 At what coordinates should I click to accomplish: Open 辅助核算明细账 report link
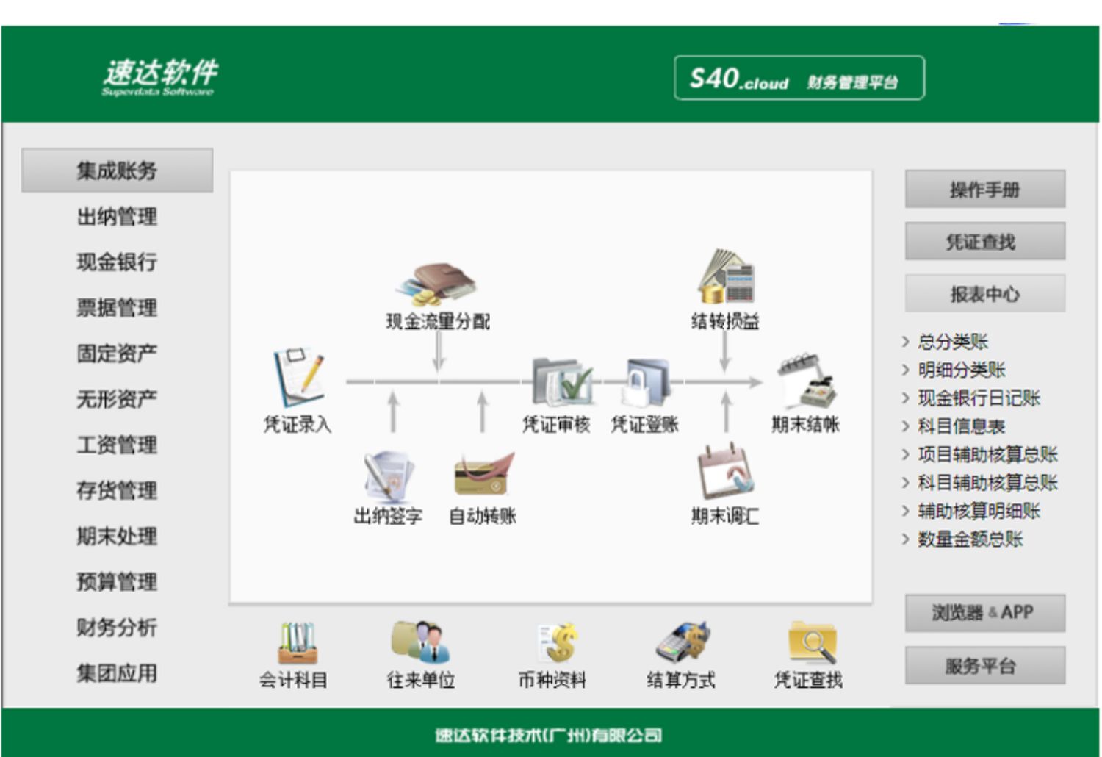click(x=979, y=512)
